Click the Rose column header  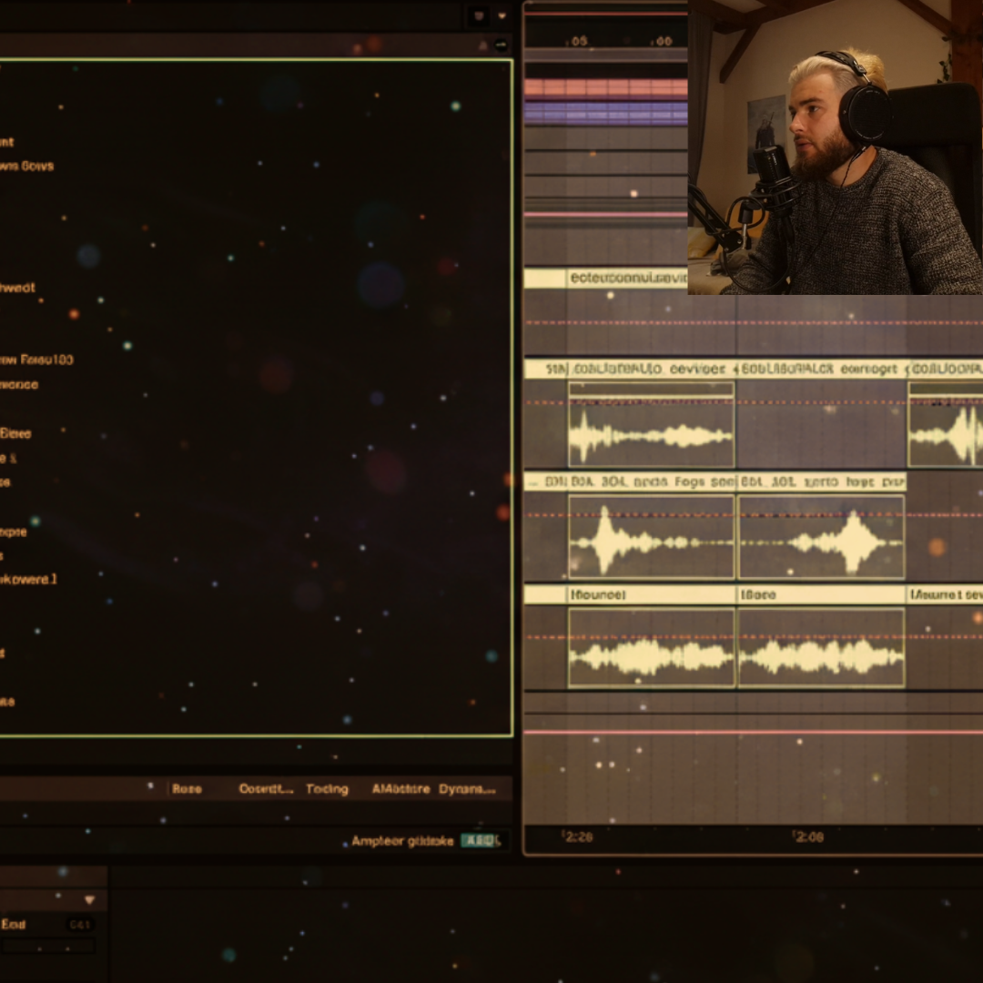[187, 789]
